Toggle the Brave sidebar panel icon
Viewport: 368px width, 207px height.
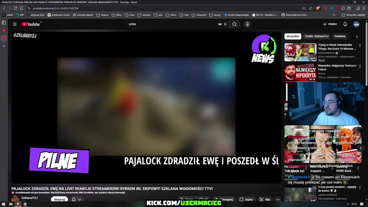[x=4, y=23]
